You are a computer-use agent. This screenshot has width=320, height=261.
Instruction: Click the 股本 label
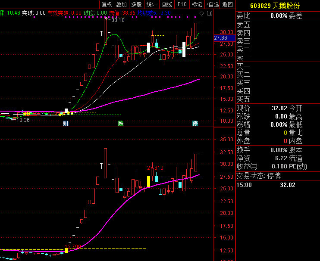coord(295,150)
